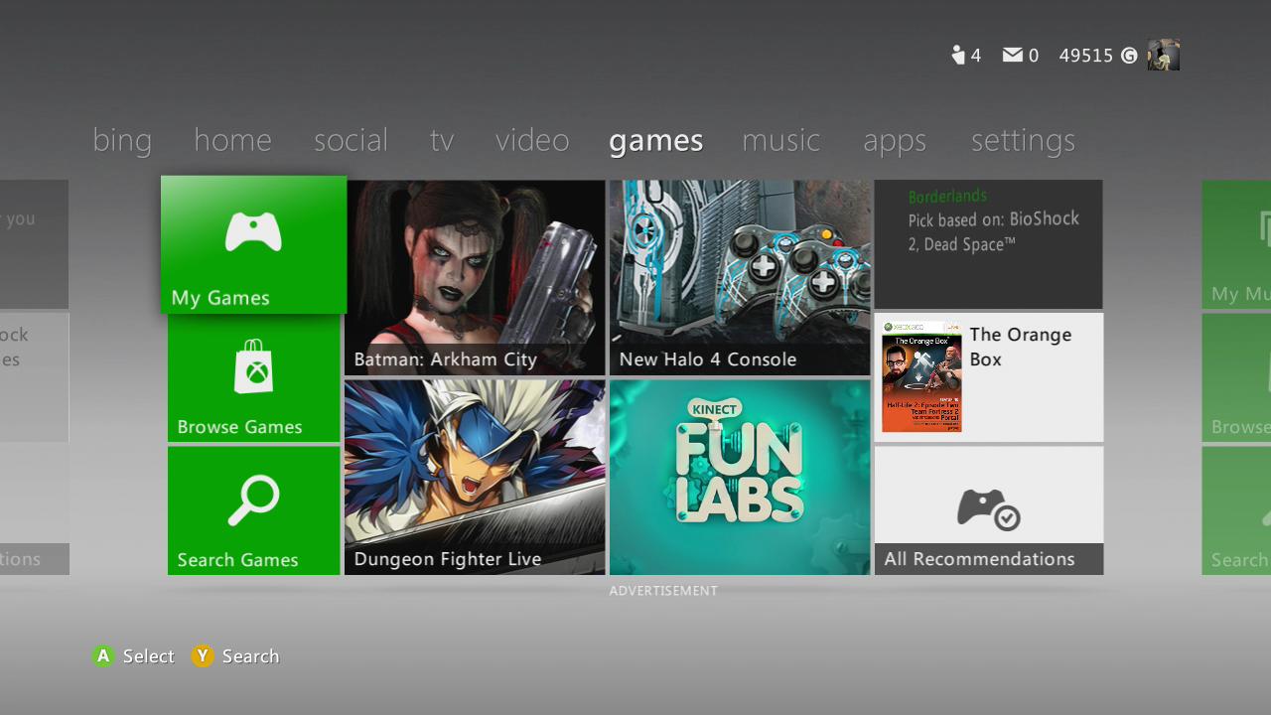Switch to the social tab
Image resolution: width=1271 pixels, height=715 pixels.
point(351,140)
